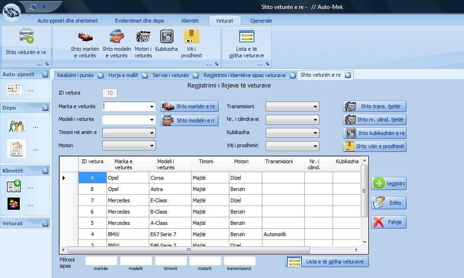Open the Motori dropdown
This screenshot has width=464, height=278.
[152, 146]
